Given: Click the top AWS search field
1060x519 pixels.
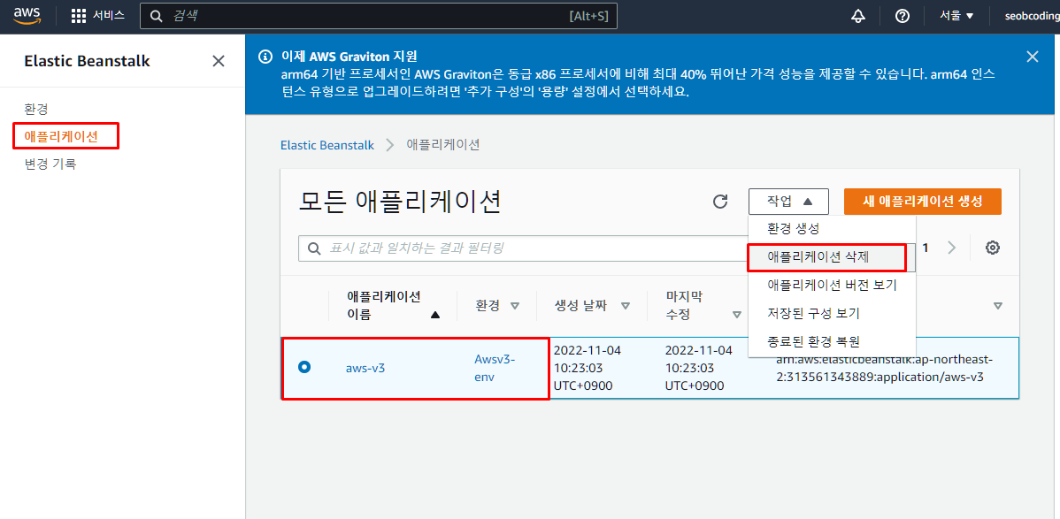Looking at the screenshot, I should (x=379, y=16).
